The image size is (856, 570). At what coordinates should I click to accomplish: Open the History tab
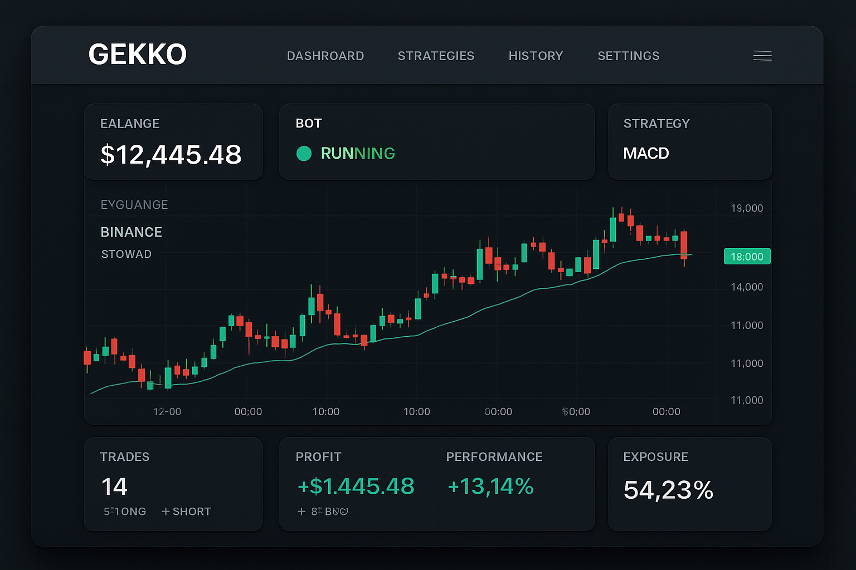[x=536, y=56]
